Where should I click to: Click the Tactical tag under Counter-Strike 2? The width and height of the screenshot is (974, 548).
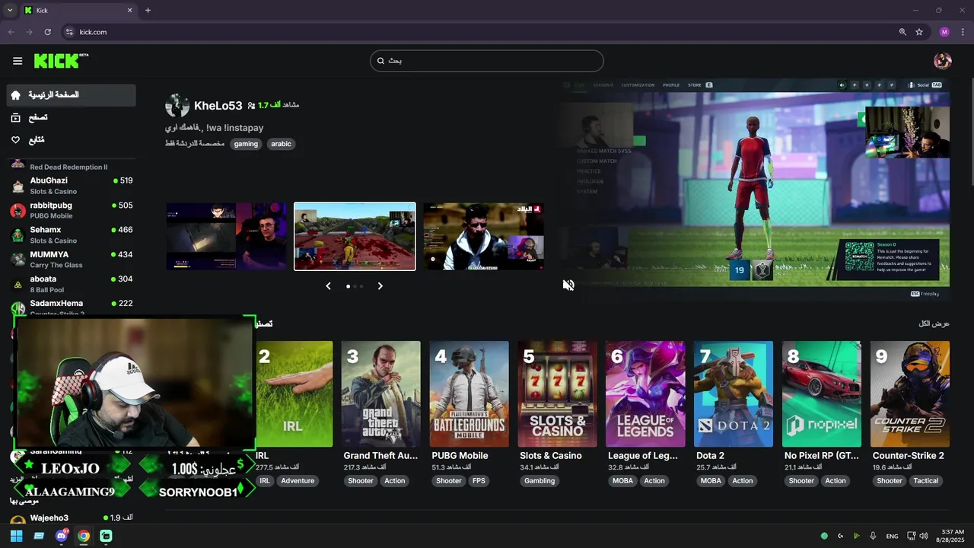pyautogui.click(x=926, y=481)
